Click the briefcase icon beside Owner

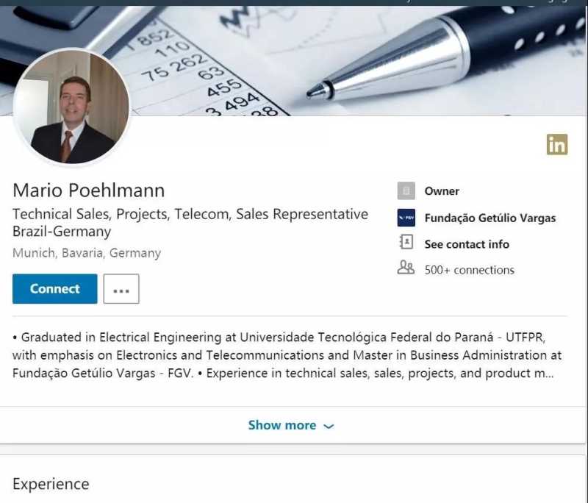point(406,190)
